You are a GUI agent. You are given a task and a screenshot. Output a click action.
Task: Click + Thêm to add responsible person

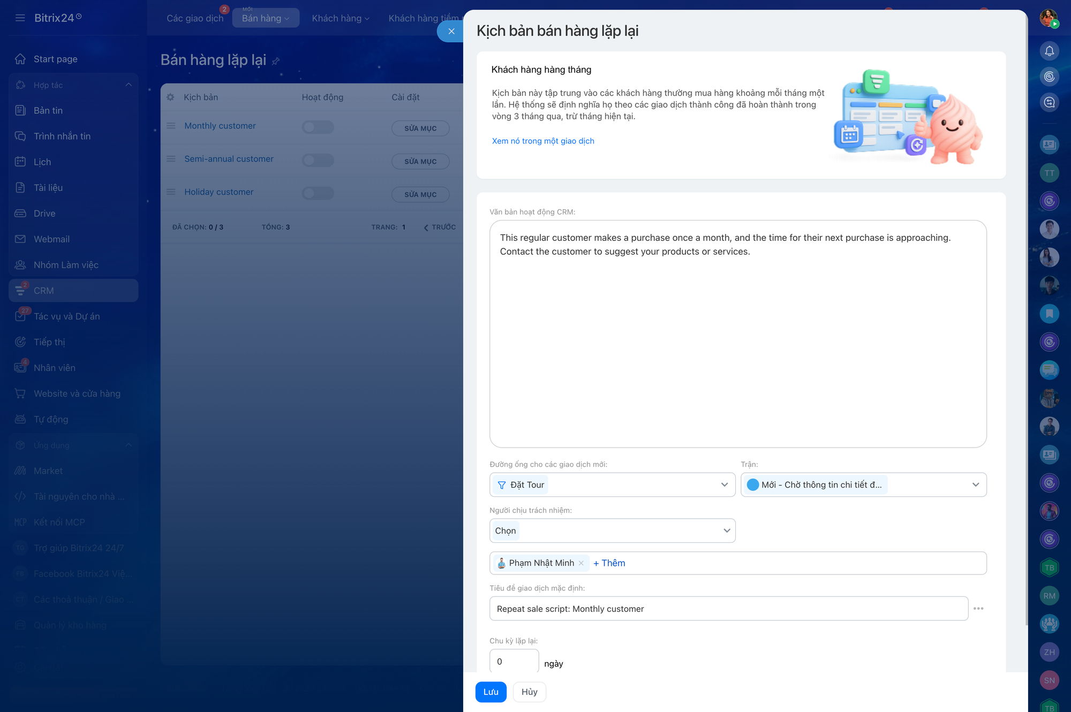click(609, 563)
